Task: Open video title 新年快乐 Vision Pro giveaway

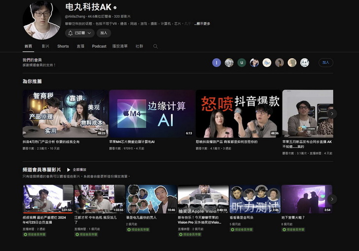Action: (199, 220)
